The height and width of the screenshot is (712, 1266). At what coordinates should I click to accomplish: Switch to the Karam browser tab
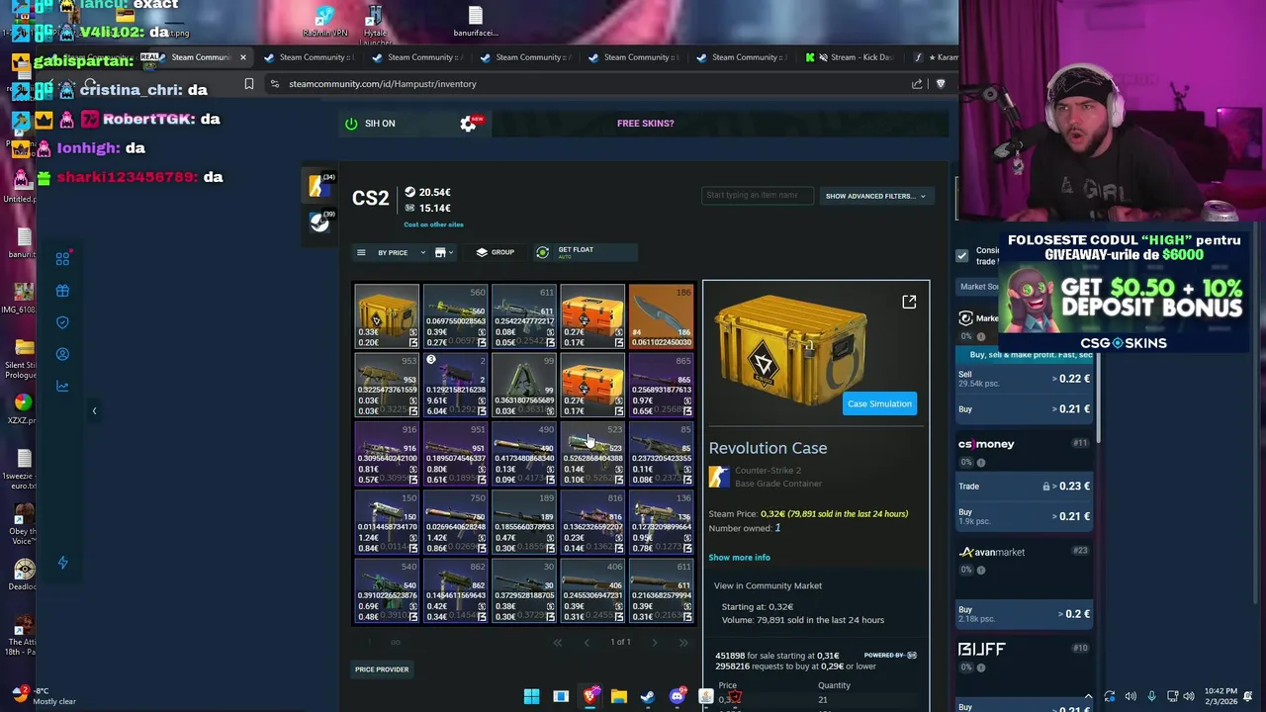tap(935, 57)
